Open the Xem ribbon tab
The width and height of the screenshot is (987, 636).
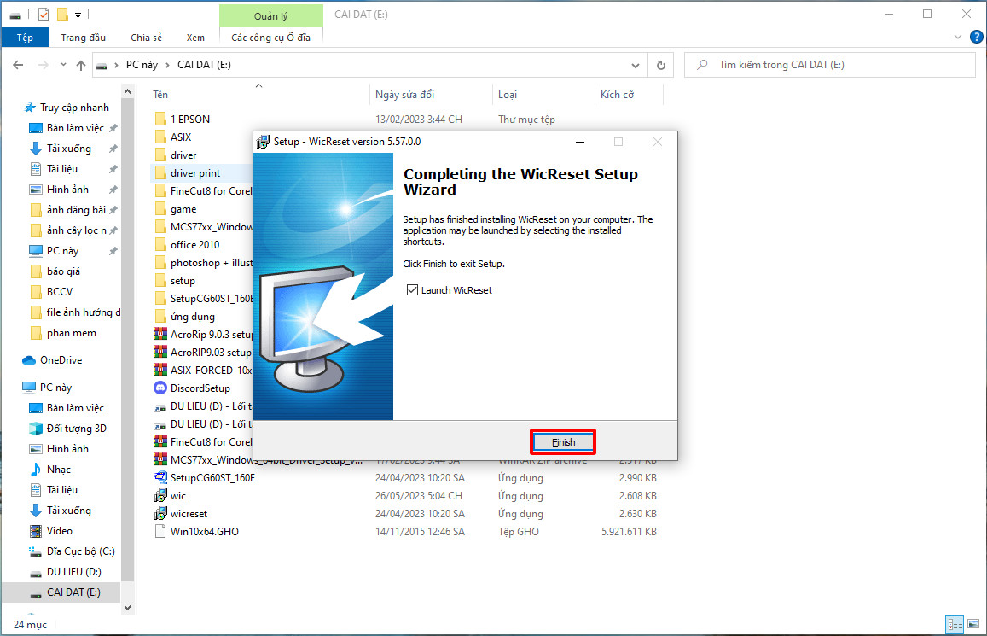coord(195,38)
